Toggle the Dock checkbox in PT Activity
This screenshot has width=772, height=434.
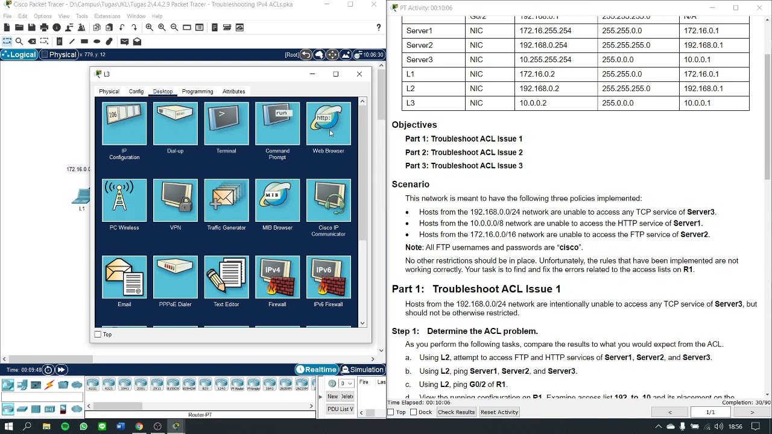coord(413,412)
